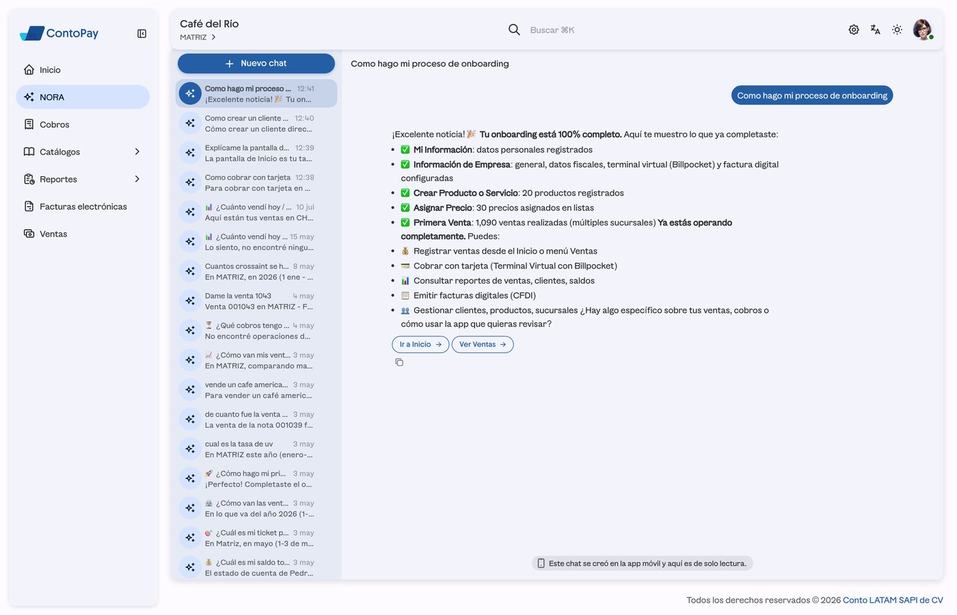Collapse the sidebar panel icon
This screenshot has width=957, height=615.
(141, 33)
